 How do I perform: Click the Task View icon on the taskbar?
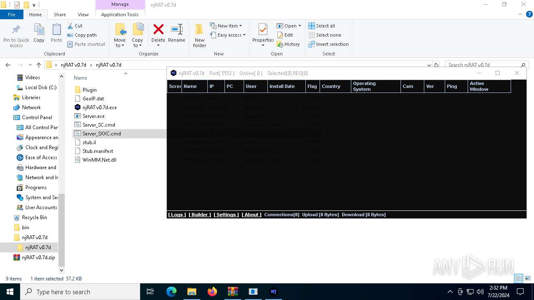(x=151, y=292)
